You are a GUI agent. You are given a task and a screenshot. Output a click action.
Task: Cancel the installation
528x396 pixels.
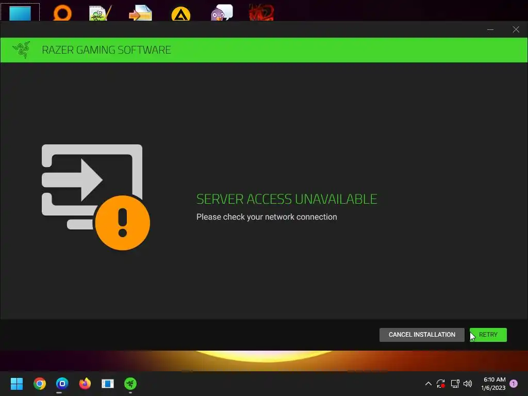422,335
